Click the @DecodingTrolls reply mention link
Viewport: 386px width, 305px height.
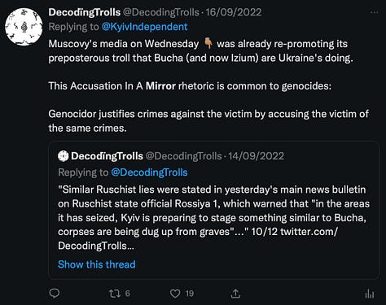point(149,172)
